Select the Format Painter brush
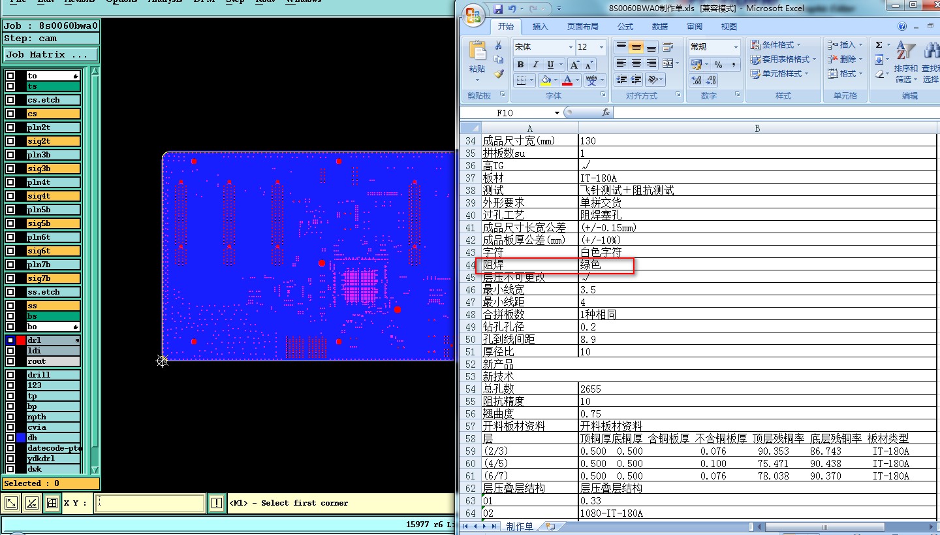The image size is (940, 535). tap(499, 74)
